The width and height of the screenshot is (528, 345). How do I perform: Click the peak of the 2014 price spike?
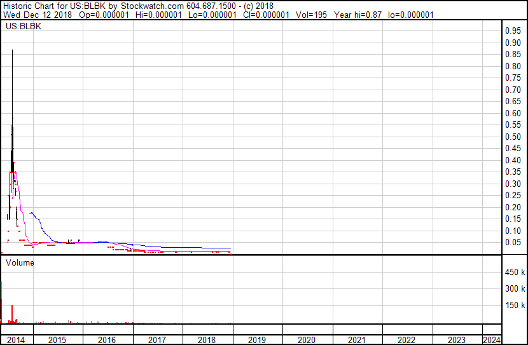point(13,51)
